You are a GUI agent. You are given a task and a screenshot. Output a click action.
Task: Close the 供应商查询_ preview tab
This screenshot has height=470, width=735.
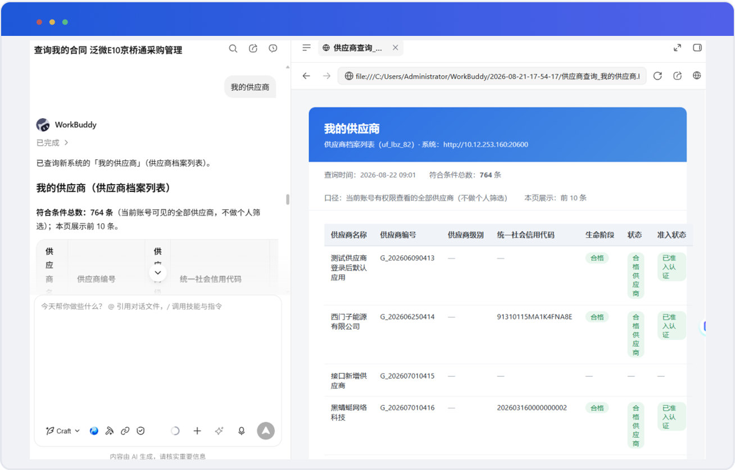(x=395, y=48)
